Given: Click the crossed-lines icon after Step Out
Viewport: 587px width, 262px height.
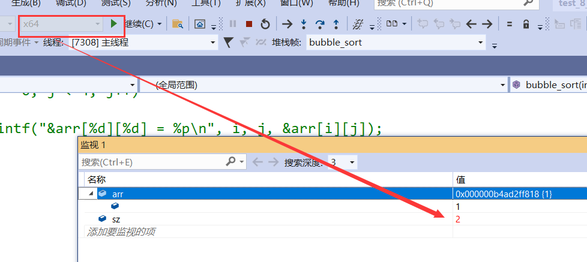Looking at the screenshot, I should (x=358, y=25).
